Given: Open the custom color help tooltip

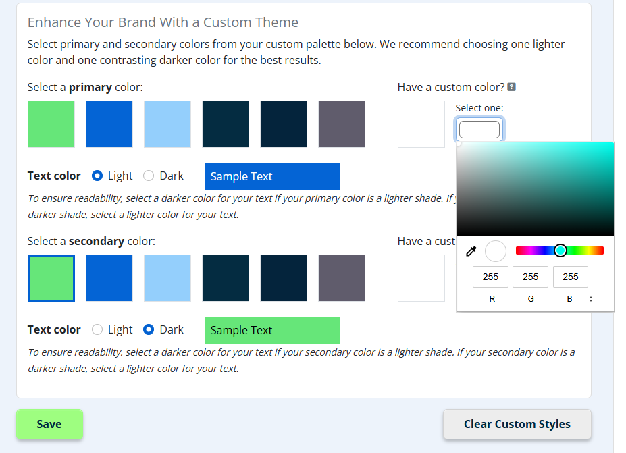Looking at the screenshot, I should pos(513,86).
